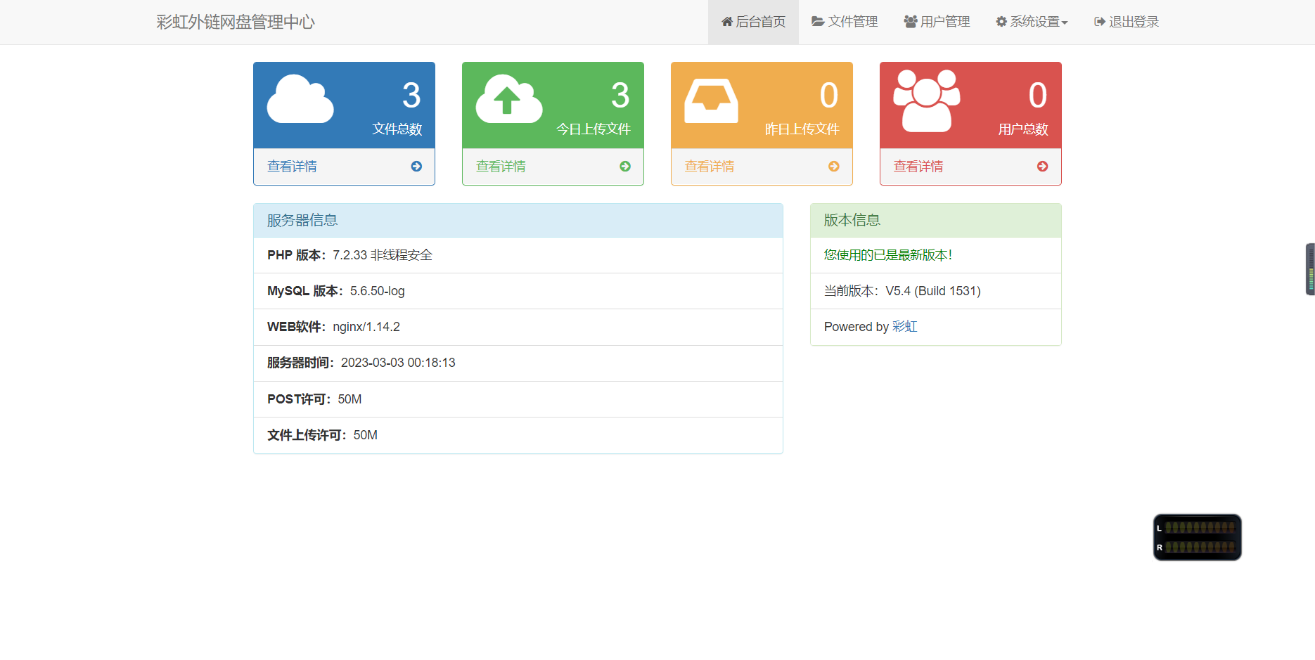Screen dimensions: 1315x660
Task: Click the inbox icon on 昨日上传文件 card
Action: point(712,101)
